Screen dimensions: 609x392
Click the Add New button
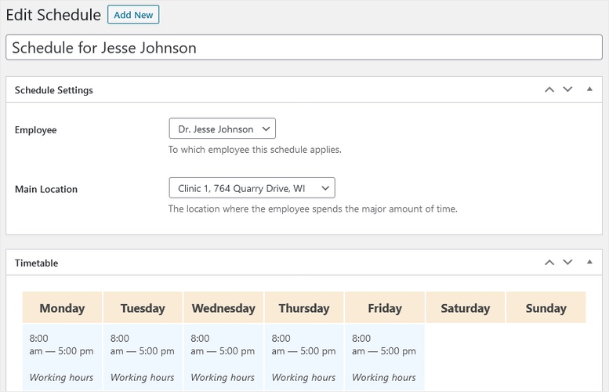133,15
